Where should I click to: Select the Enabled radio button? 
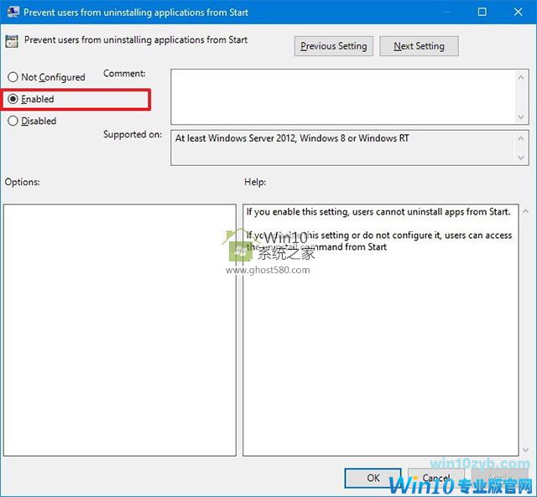pyautogui.click(x=13, y=99)
